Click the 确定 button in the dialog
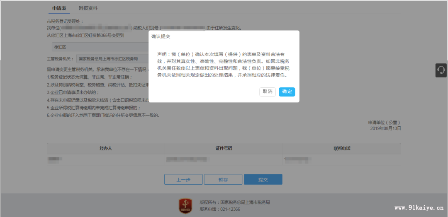The height and width of the screenshot is (217, 448). [287, 92]
